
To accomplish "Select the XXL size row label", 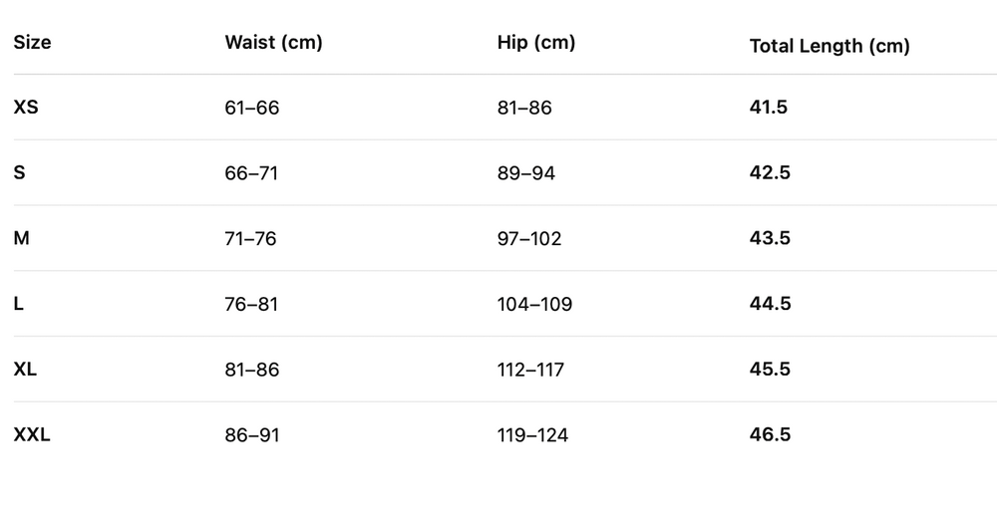I will pyautogui.click(x=32, y=435).
